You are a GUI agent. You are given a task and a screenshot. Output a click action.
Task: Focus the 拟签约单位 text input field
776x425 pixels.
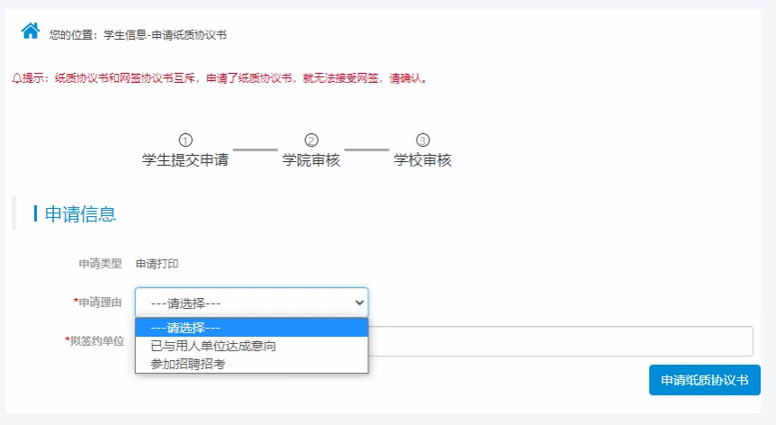pos(558,341)
